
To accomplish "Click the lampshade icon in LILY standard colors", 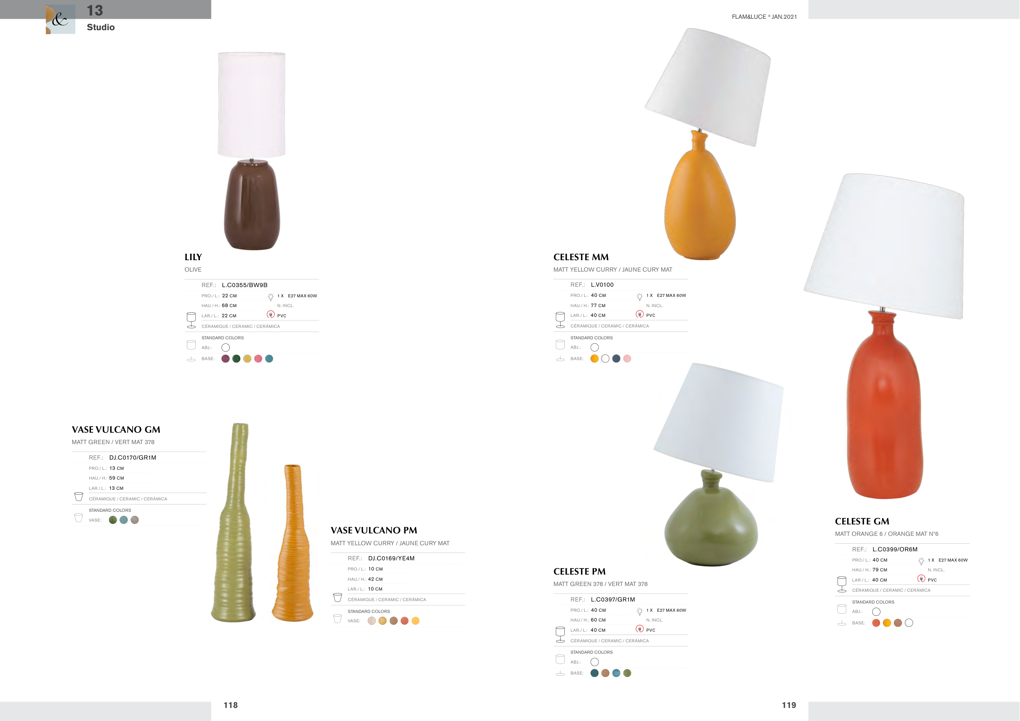I will pyautogui.click(x=191, y=345).
